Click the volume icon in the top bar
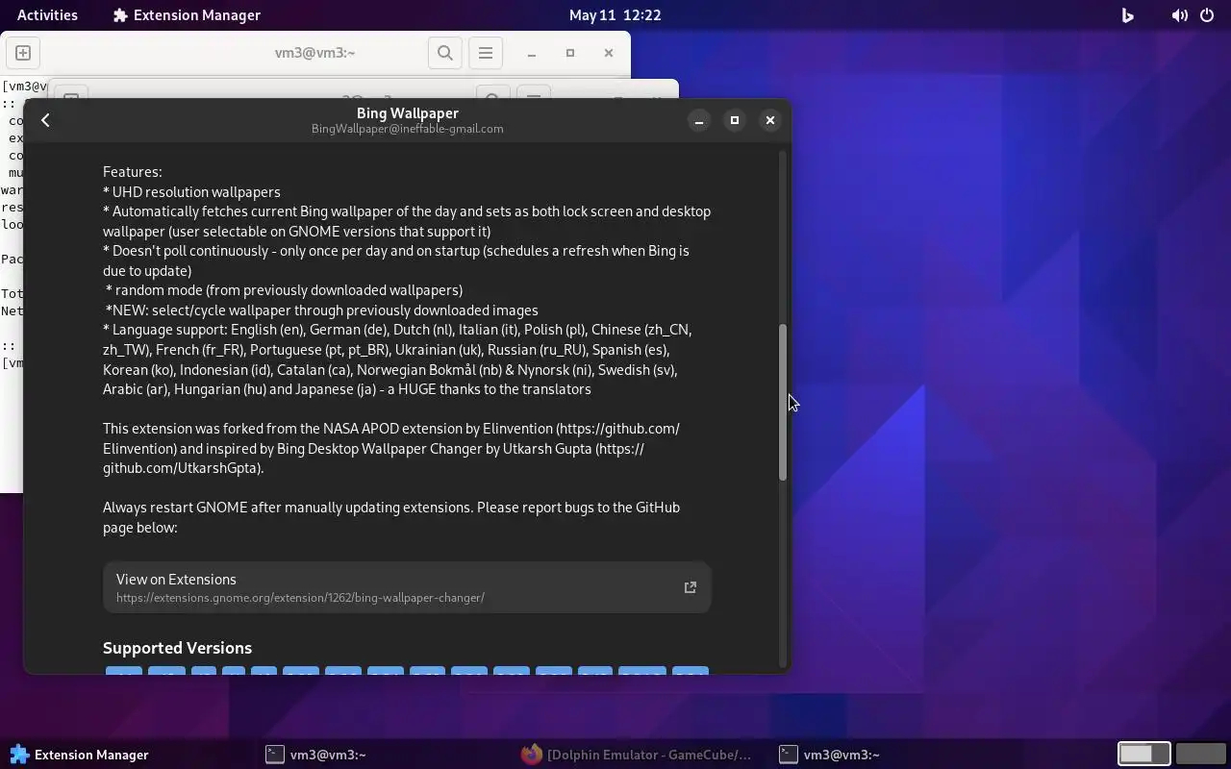 [1179, 15]
